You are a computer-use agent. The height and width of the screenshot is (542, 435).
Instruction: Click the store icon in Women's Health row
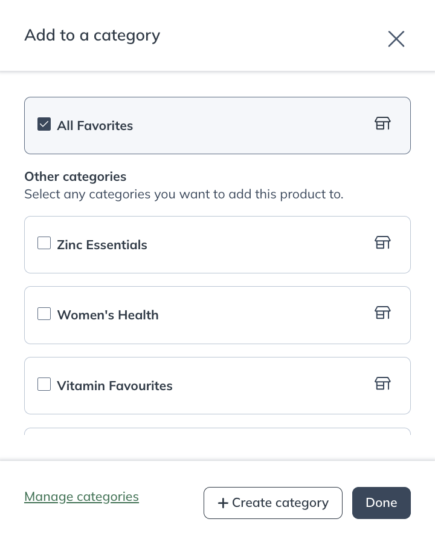382,313
